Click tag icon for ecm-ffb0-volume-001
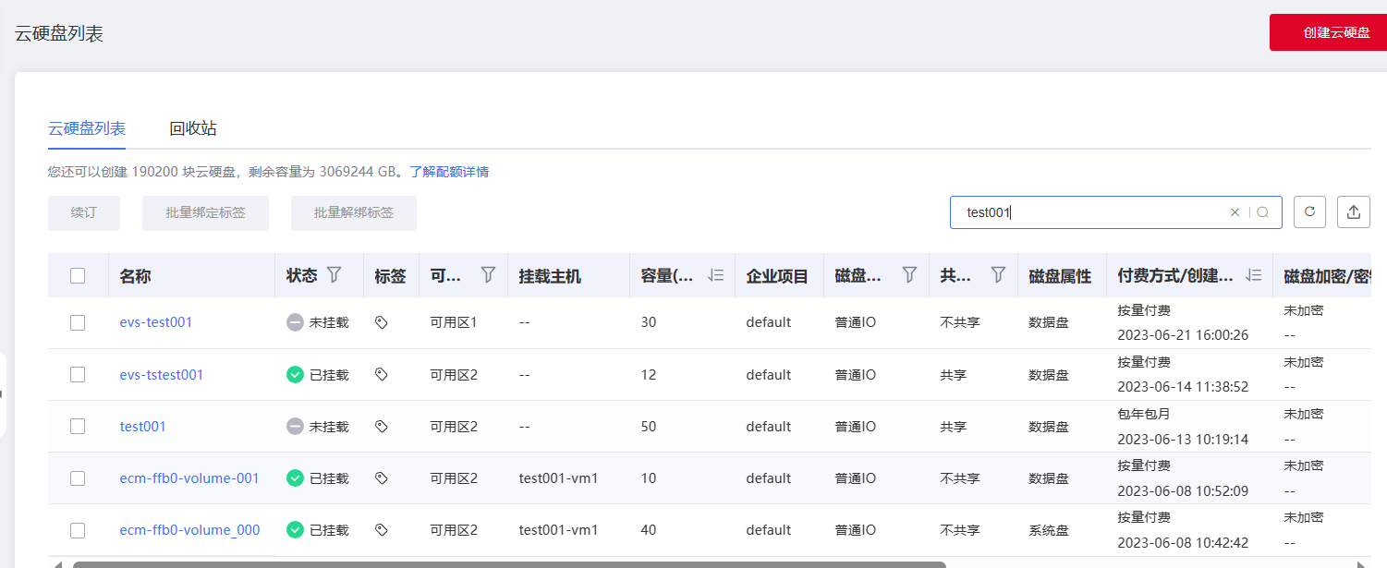 coord(381,477)
